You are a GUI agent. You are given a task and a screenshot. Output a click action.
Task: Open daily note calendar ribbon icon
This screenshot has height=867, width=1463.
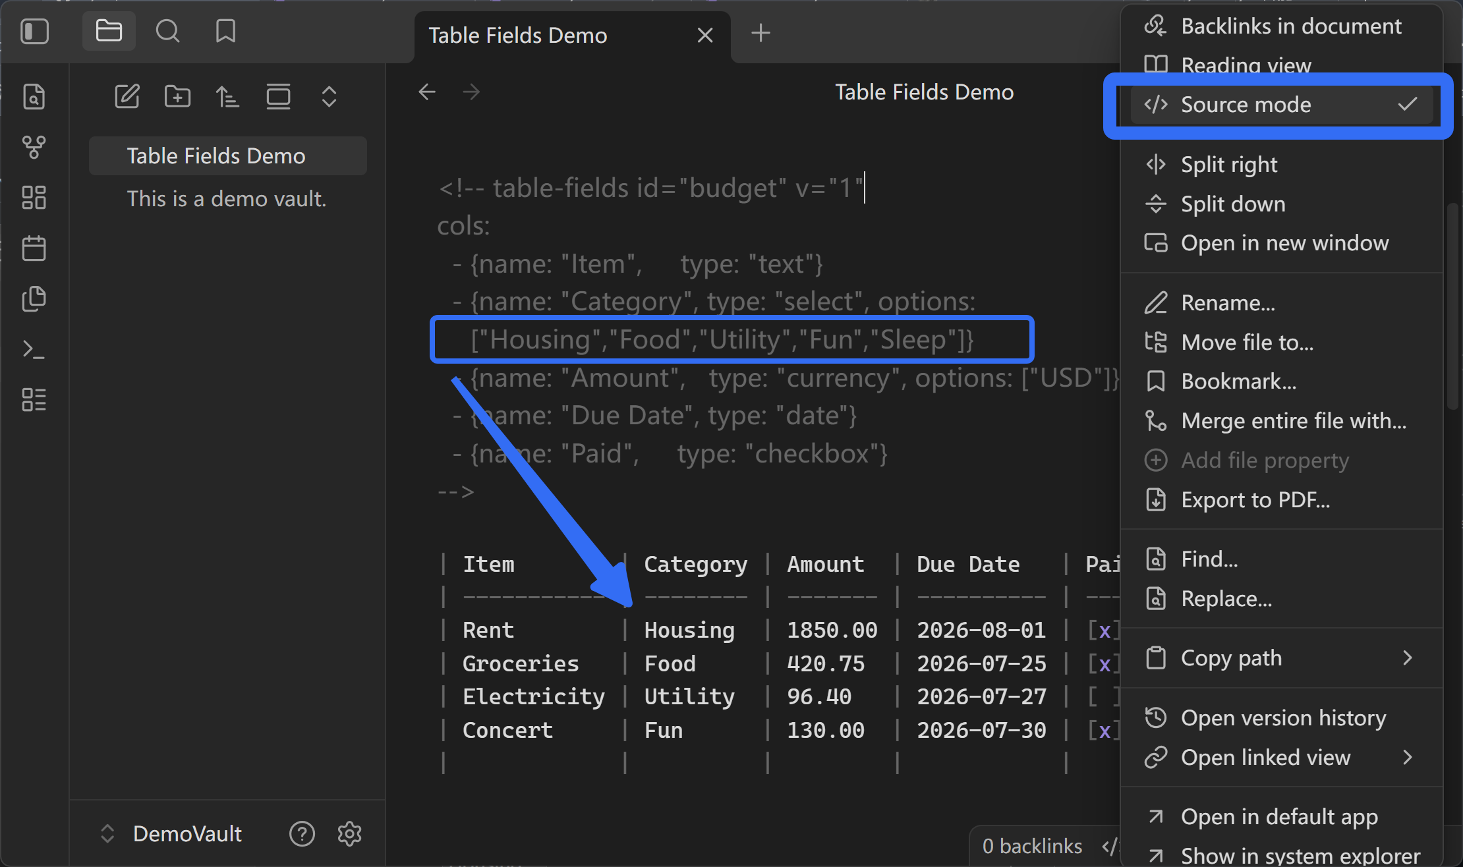[x=34, y=248]
